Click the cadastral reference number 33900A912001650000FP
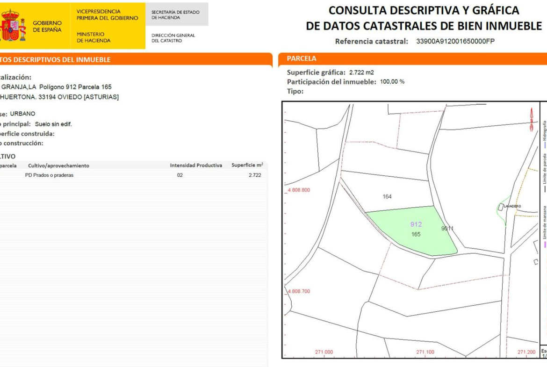Image resolution: width=547 pixels, height=367 pixels. 455,41
